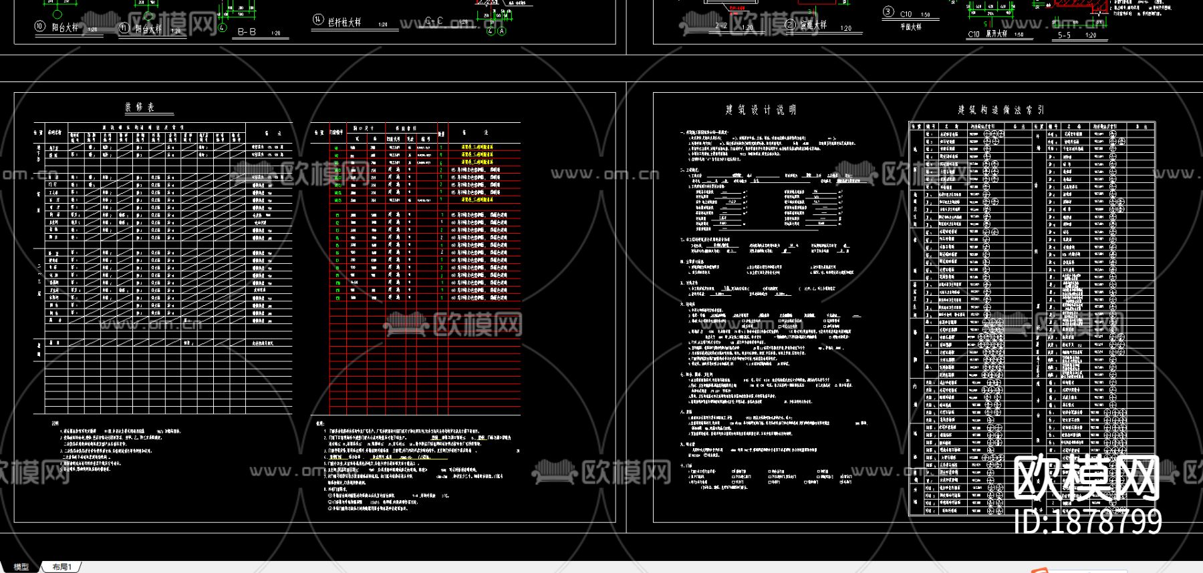Click the 栏杆柱大样 detail label
Screen dimensions: 1203x573
(345, 22)
